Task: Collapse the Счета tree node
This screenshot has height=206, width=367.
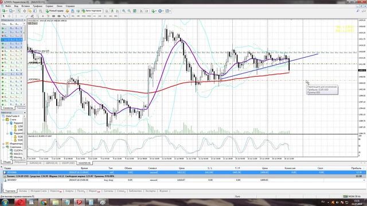Action: click(x=3, y=120)
